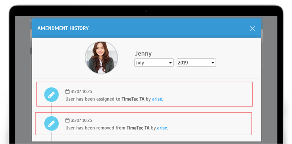
Task: Click the TimeTec TA text in removed entry
Action: (138, 128)
